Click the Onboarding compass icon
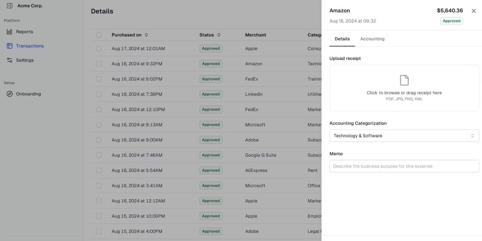 [x=10, y=94]
